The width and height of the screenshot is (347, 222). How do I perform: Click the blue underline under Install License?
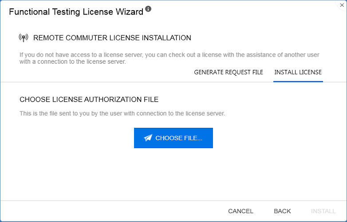[x=298, y=81]
